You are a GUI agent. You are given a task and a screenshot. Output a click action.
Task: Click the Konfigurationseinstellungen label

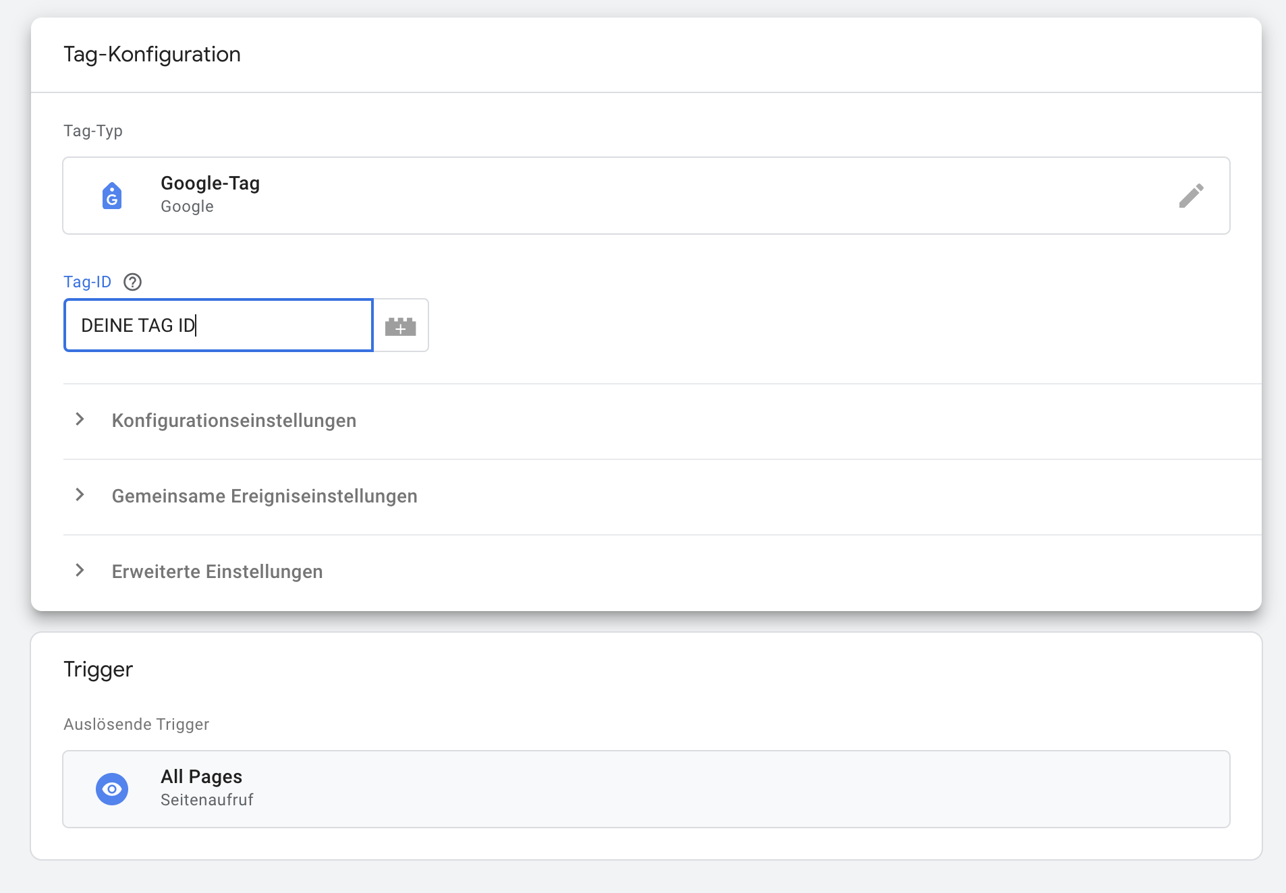[234, 421]
